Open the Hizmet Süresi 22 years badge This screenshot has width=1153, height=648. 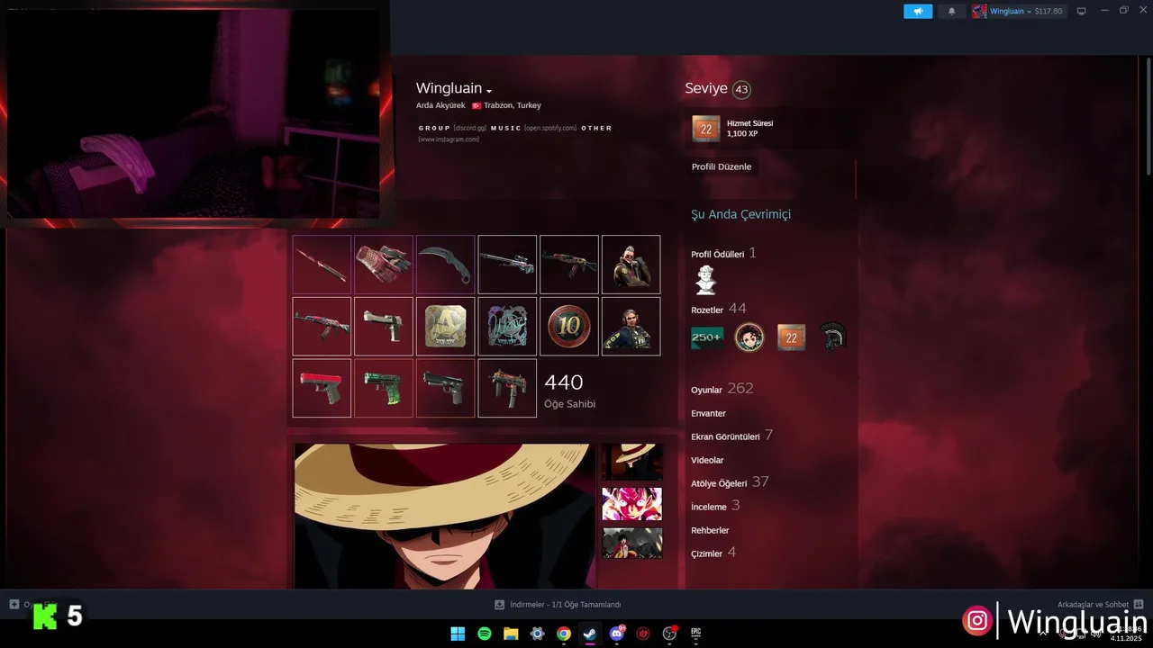706,129
